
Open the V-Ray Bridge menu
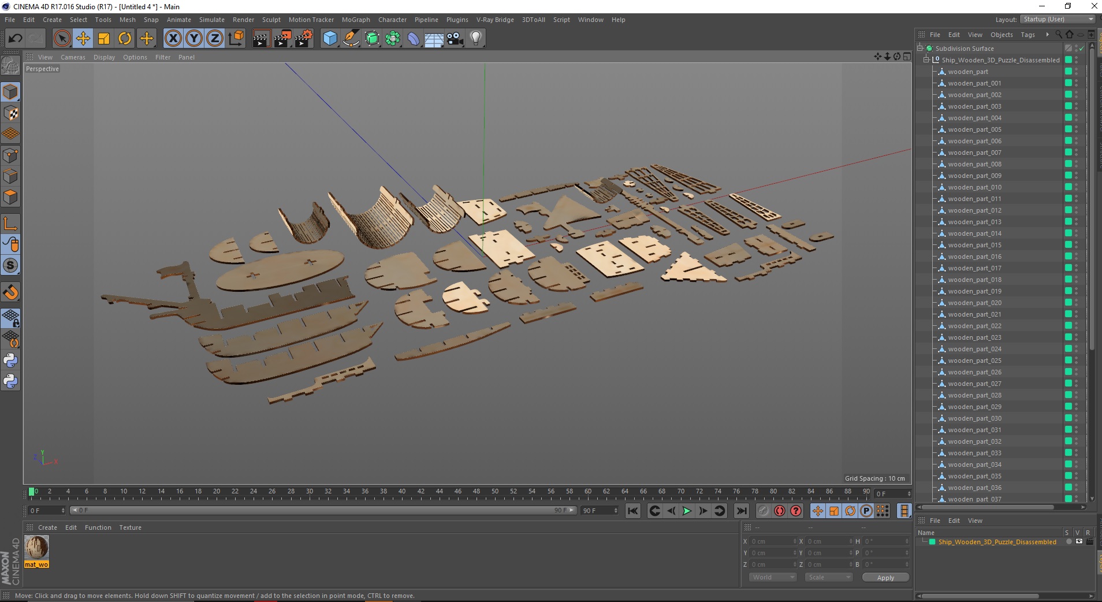pos(495,20)
